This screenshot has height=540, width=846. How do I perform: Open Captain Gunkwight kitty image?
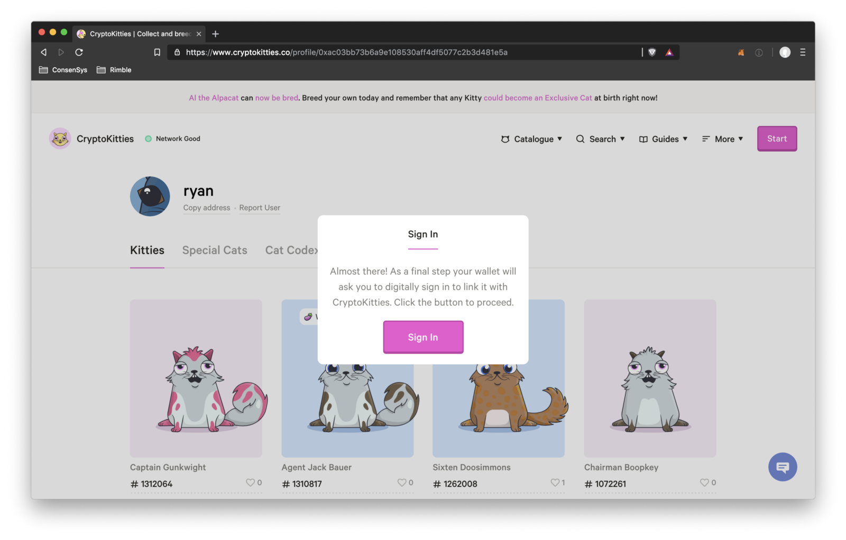pos(196,378)
